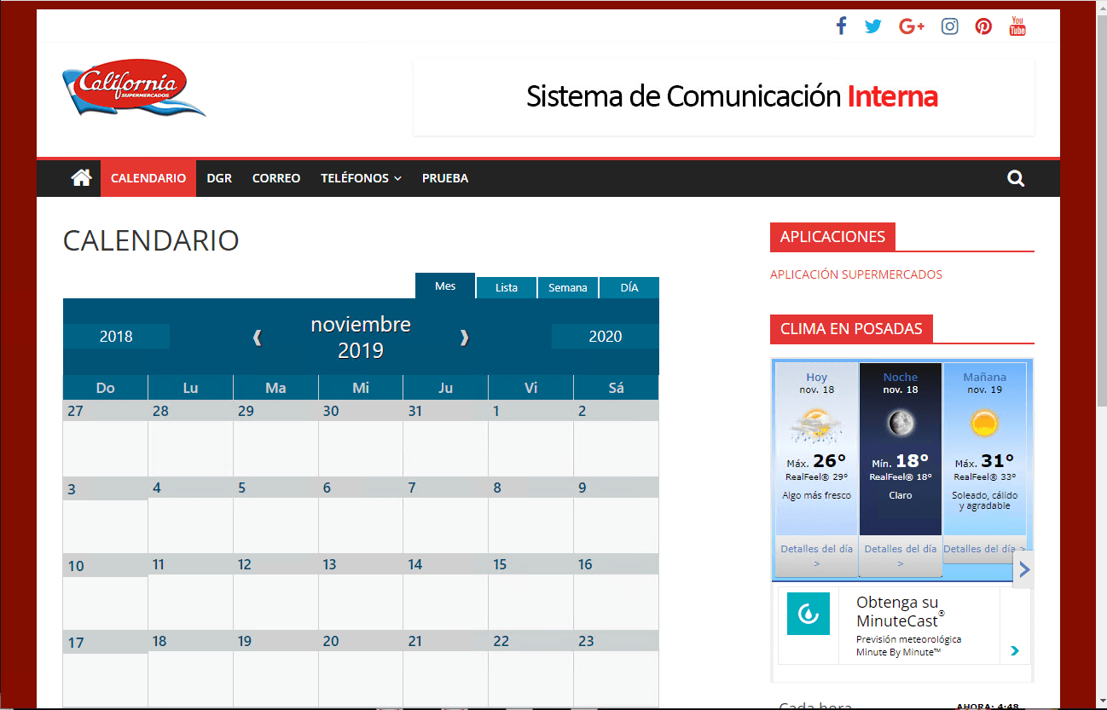Viewport: 1107px width, 710px height.
Task: Go to previous month arrow
Action: tap(257, 338)
